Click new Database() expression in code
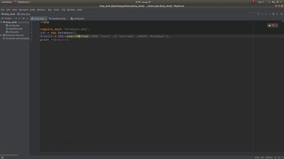The height and width of the screenshot is (159, 284). click(x=63, y=33)
